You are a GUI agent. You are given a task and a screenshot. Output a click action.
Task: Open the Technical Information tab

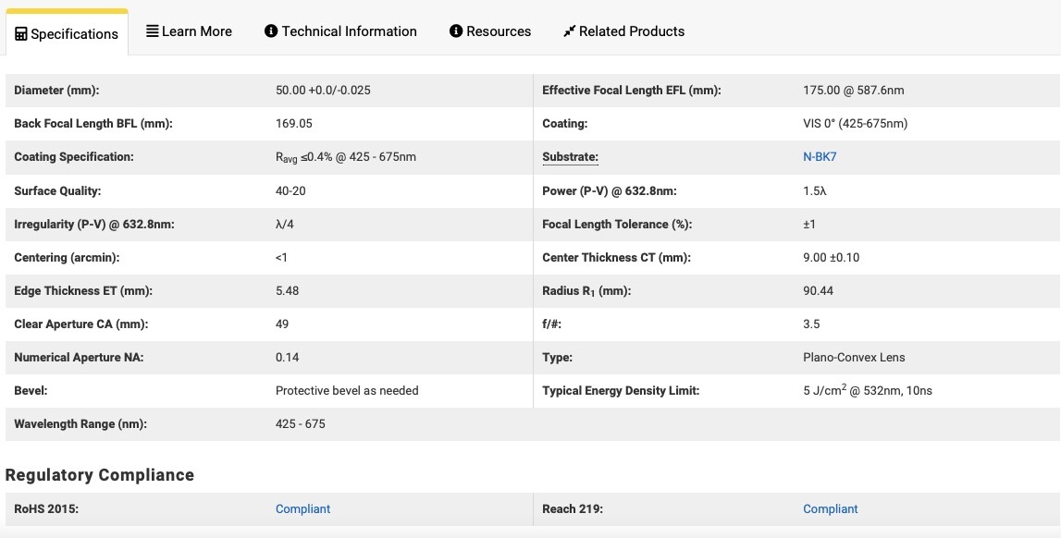click(x=340, y=31)
